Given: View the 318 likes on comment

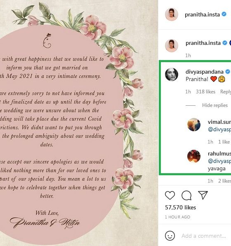Looking at the screenshot, I should 205,92.
